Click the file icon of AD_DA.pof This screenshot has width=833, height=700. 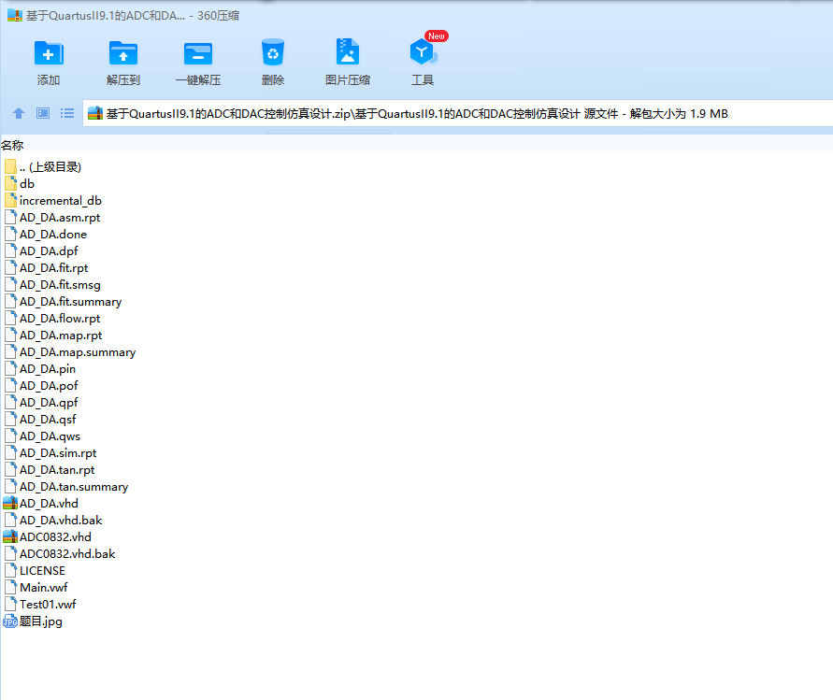pos(10,386)
